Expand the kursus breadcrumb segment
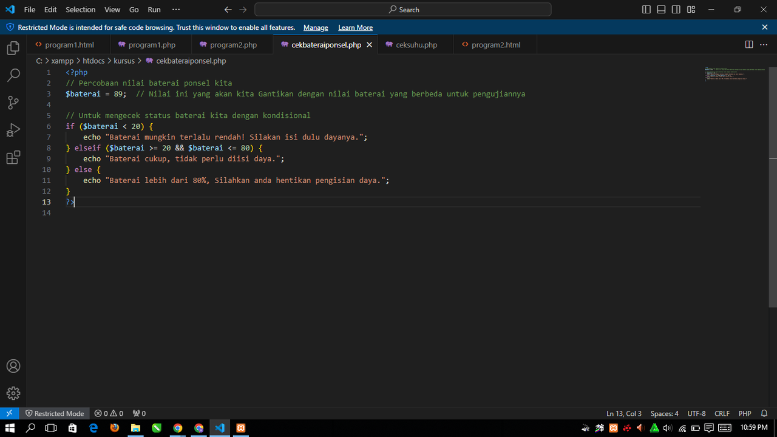 124,61
